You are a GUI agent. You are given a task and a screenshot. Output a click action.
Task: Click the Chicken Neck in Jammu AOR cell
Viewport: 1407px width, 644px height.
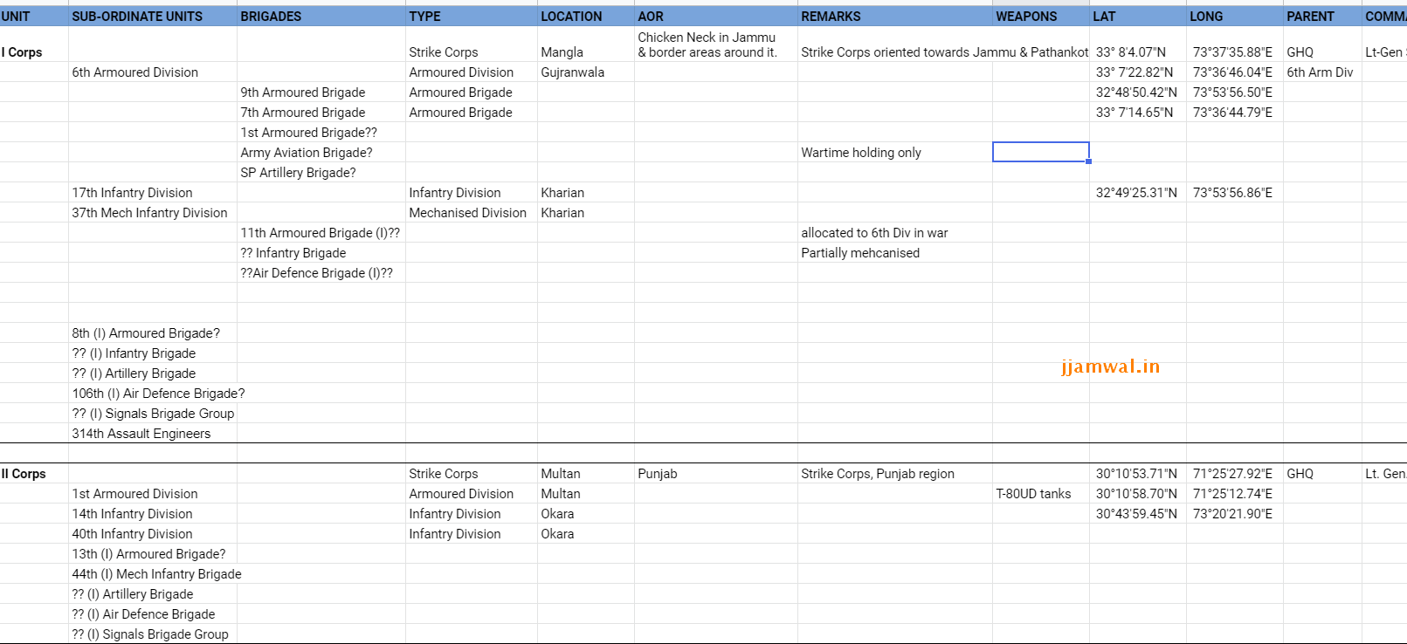[x=716, y=45]
